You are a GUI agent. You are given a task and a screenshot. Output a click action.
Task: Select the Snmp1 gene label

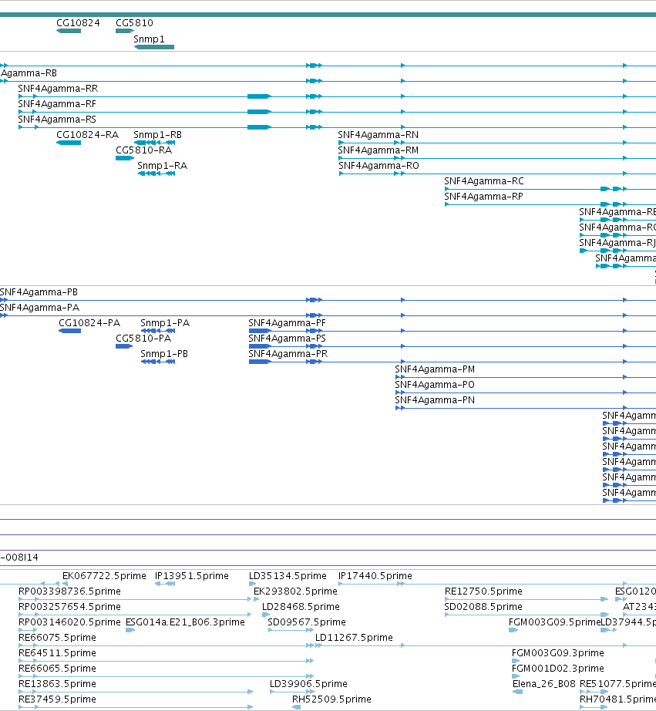pyautogui.click(x=149, y=39)
